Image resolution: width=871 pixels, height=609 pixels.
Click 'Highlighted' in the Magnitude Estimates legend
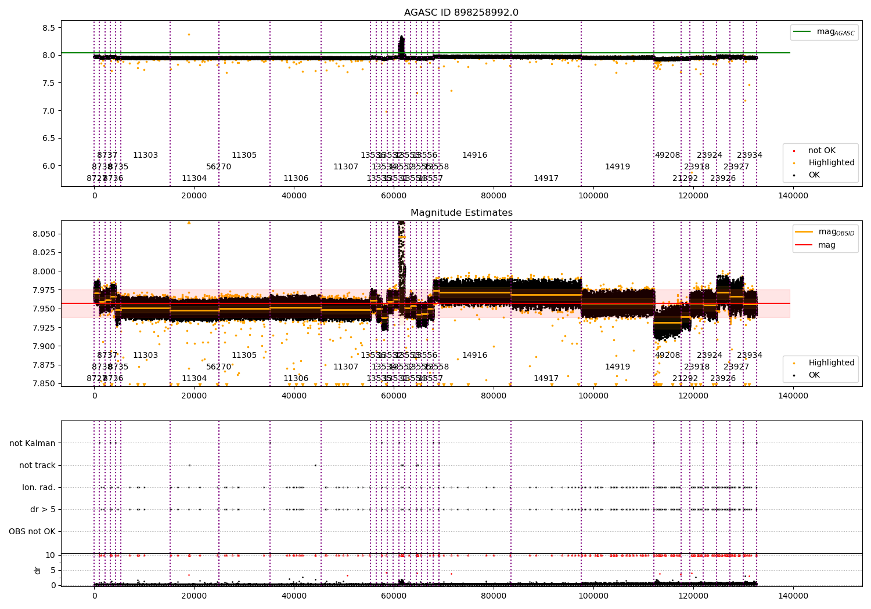pos(832,363)
